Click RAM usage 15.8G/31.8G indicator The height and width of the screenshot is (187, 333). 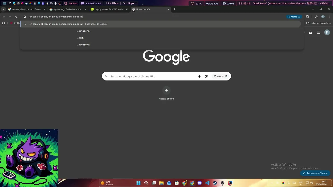[x=91, y=3]
